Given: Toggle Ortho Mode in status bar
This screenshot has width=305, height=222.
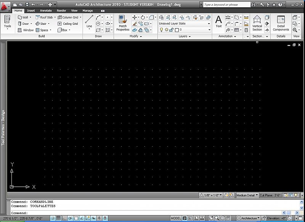Looking at the screenshot, I should point(64,218).
